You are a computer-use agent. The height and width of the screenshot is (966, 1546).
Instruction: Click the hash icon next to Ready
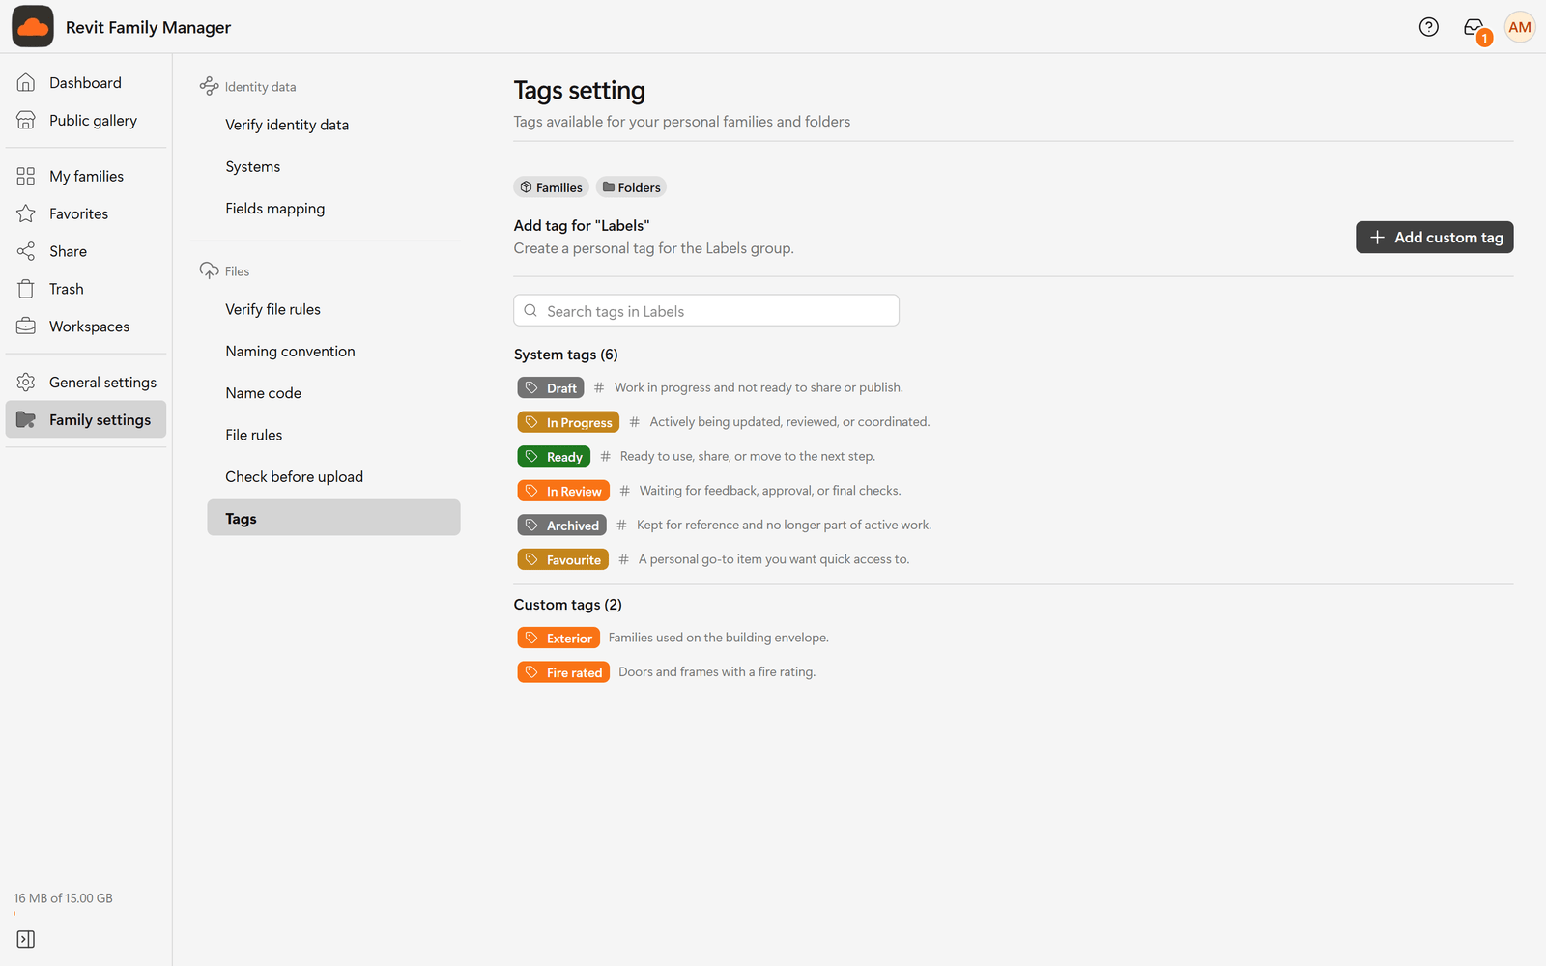click(x=605, y=456)
